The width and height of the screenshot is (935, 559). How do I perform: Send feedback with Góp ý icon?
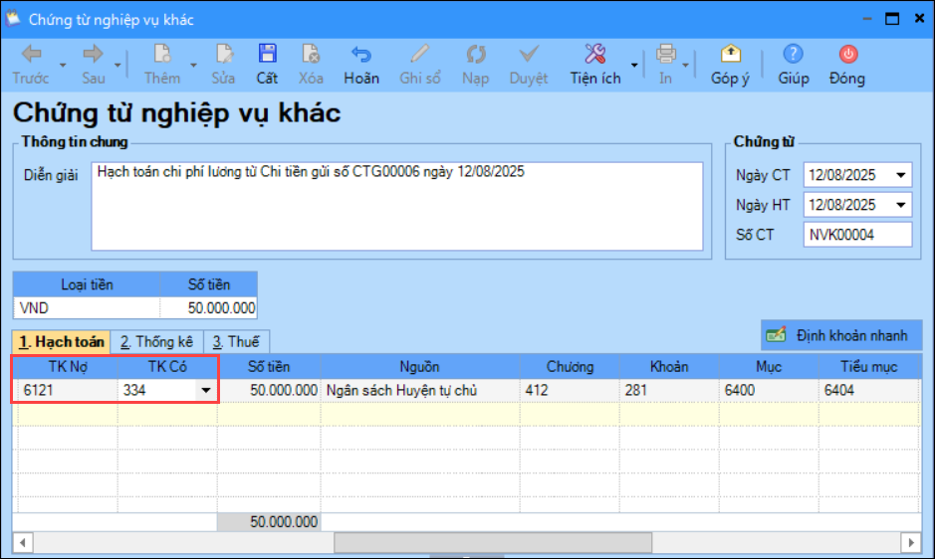(x=730, y=65)
